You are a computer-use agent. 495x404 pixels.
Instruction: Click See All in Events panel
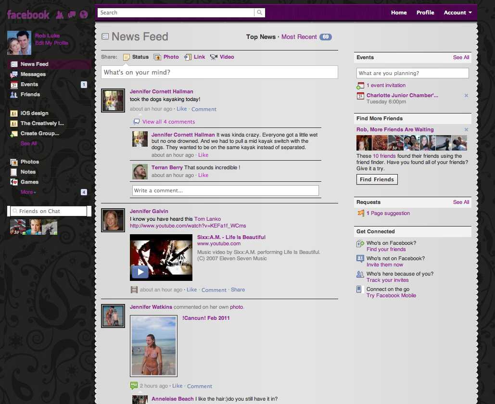tap(461, 57)
